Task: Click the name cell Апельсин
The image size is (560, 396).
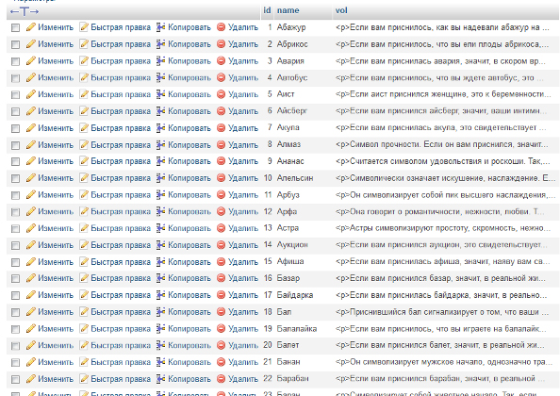Action: click(x=295, y=178)
